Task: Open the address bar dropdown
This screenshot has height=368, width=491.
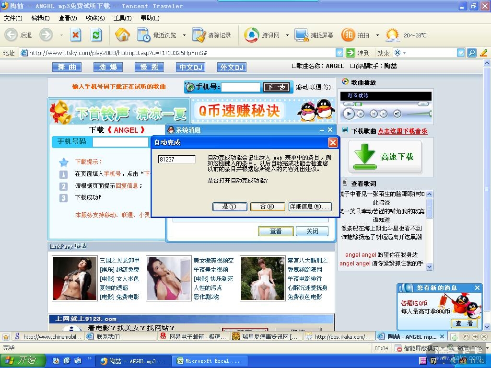Action: pos(339,53)
